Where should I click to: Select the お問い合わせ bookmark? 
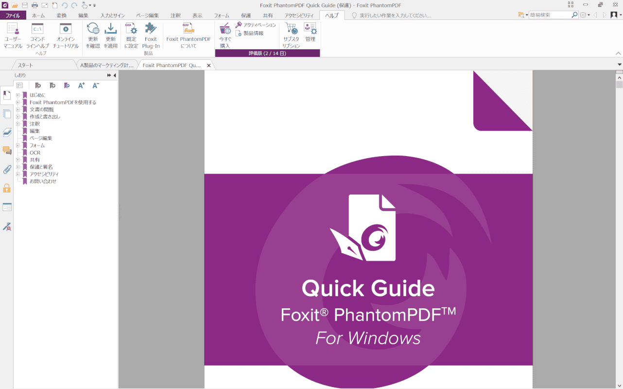(43, 181)
